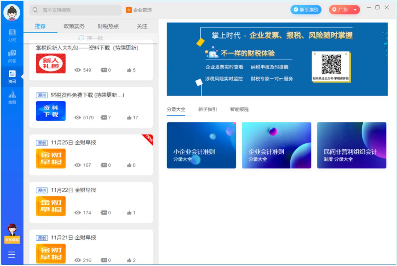Viewport: 397px width, 266px height.
Task: Open the 广东 region dropdown
Action: pyautogui.click(x=344, y=10)
